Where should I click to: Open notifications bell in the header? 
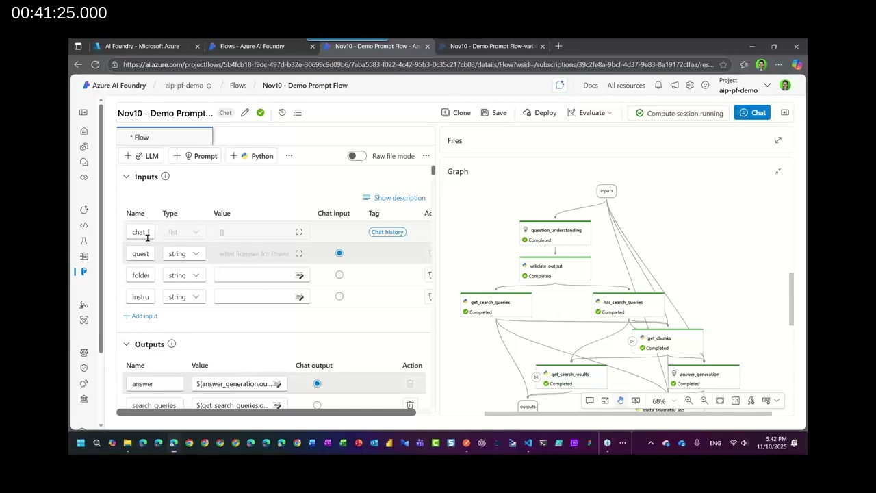pos(658,85)
